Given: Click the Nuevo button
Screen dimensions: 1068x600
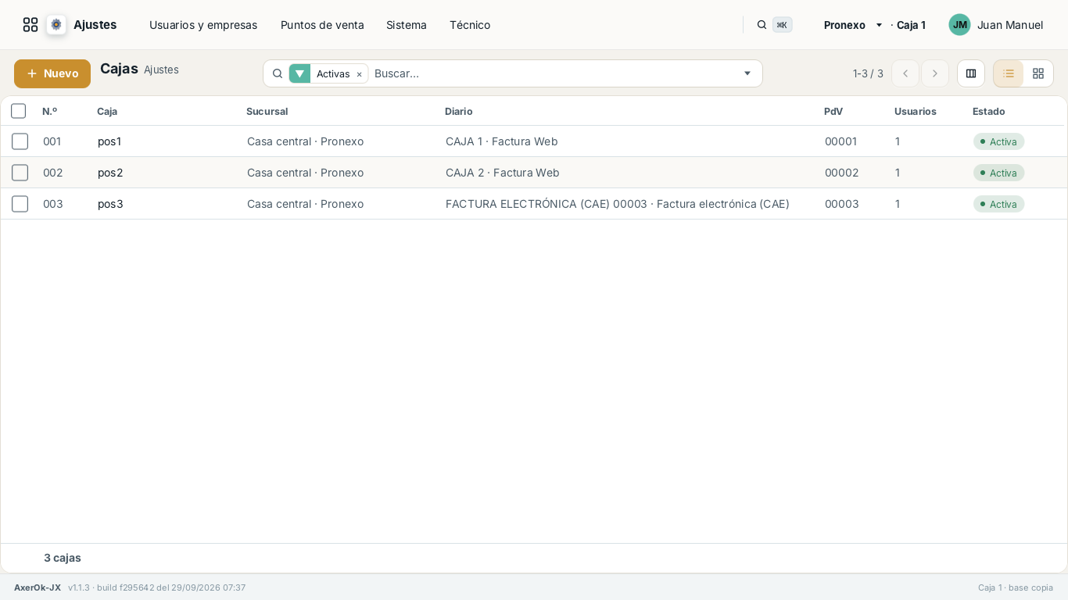Looking at the screenshot, I should coord(52,73).
